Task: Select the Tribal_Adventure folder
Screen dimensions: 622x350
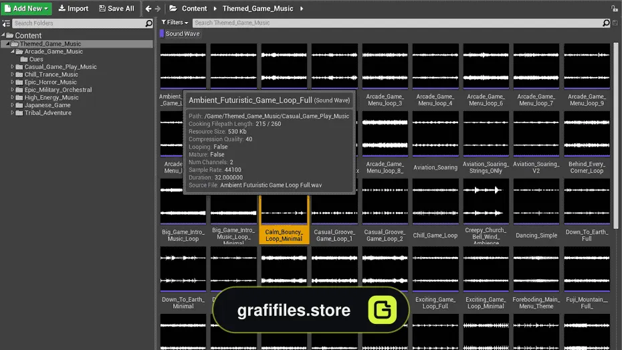Action: click(x=47, y=112)
